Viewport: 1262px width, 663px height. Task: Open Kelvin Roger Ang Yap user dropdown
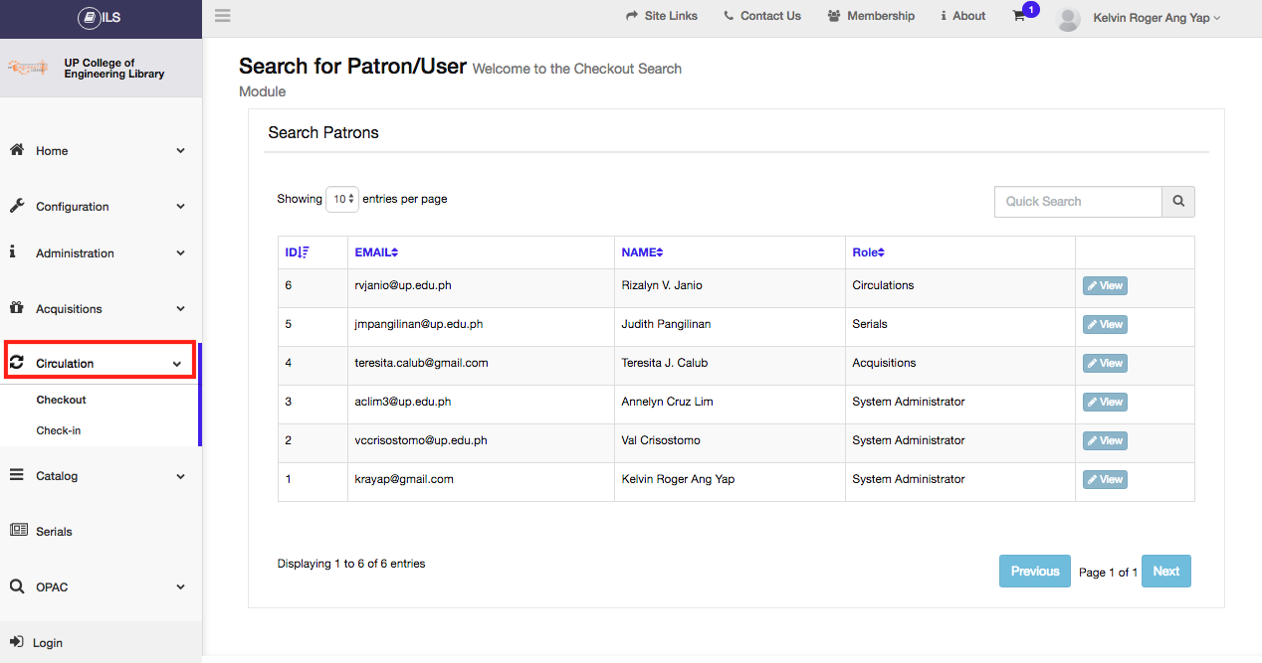1156,18
